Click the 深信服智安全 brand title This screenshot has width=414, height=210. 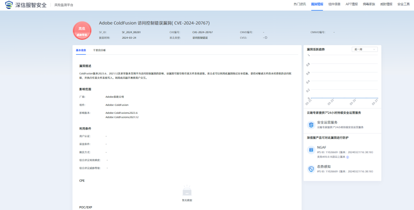(31, 5)
